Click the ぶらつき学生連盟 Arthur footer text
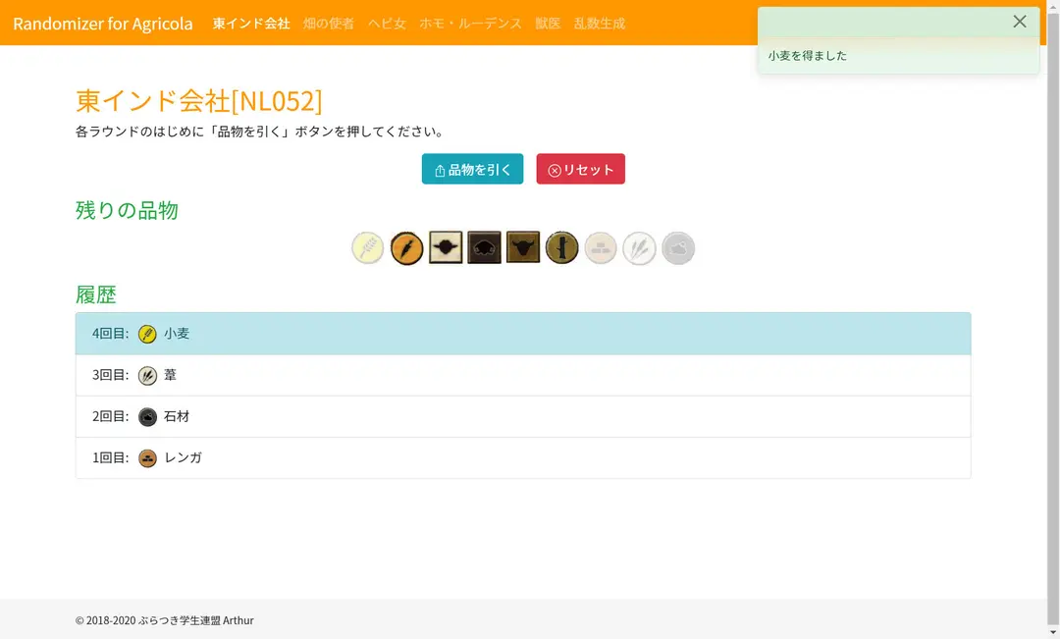 point(196,620)
